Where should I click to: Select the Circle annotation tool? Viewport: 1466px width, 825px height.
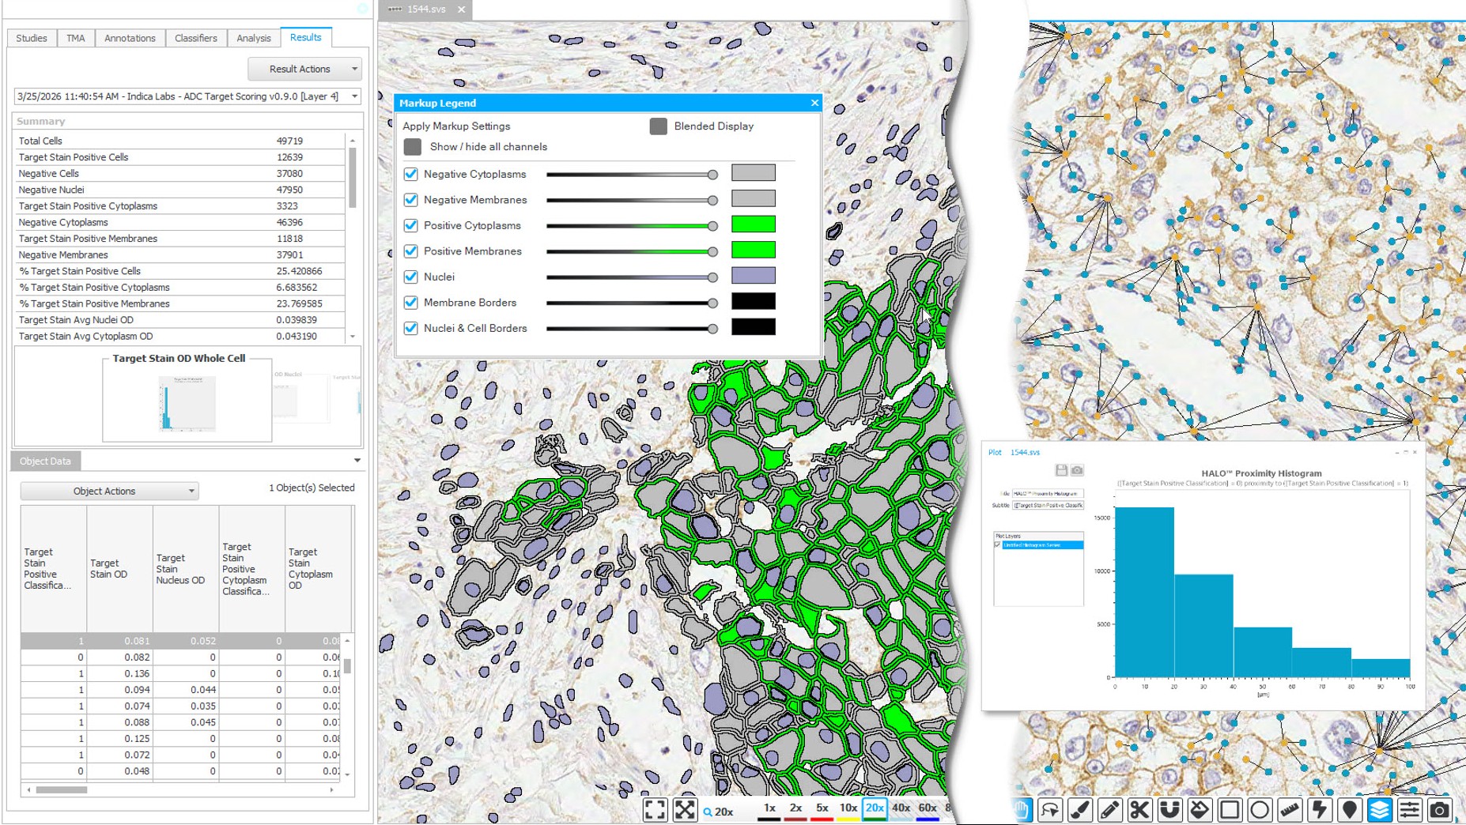(x=1260, y=809)
